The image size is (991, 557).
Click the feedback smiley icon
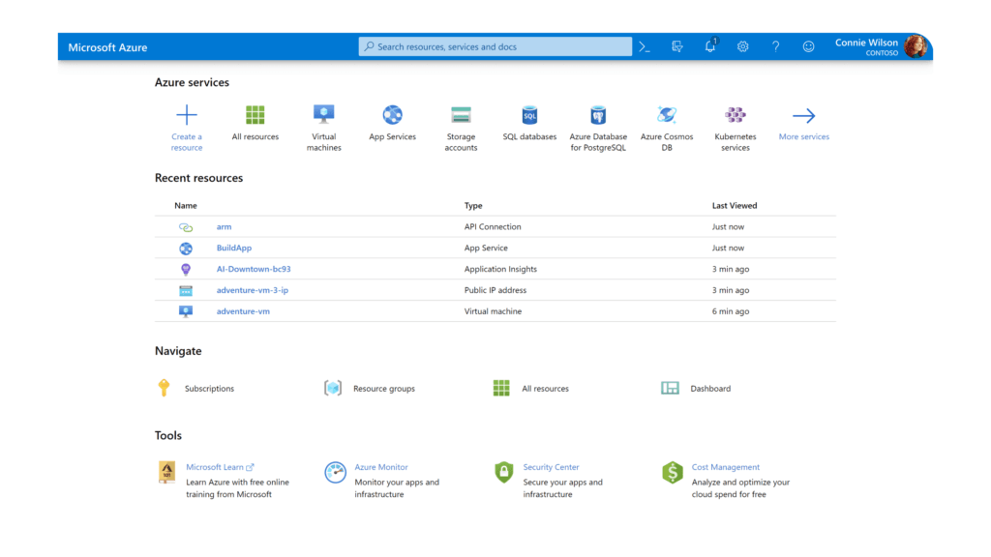coord(808,46)
